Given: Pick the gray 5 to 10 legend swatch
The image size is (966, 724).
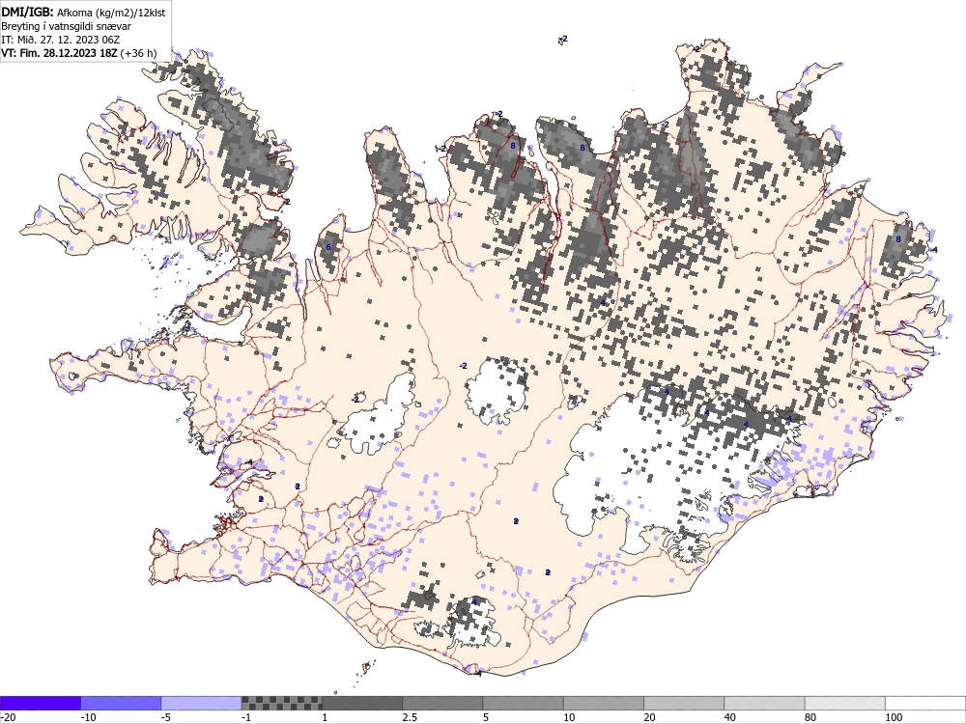Looking at the screenshot, I should 523,703.
